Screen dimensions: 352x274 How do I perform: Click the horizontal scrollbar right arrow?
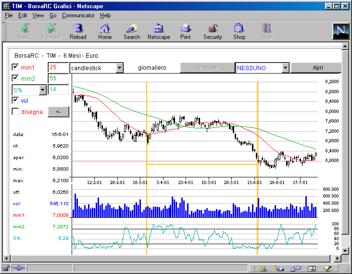(x=337, y=258)
